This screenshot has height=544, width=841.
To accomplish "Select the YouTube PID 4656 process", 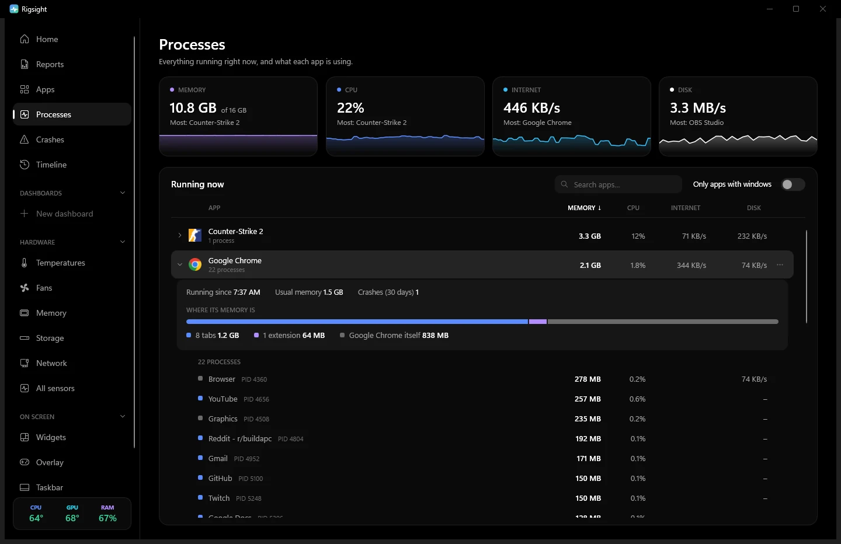I will click(482, 399).
